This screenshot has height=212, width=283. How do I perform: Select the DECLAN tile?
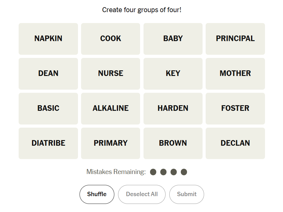point(235,143)
